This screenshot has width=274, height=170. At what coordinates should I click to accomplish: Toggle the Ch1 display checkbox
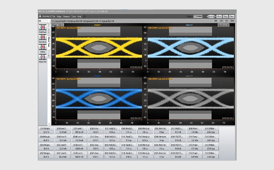[213, 21]
